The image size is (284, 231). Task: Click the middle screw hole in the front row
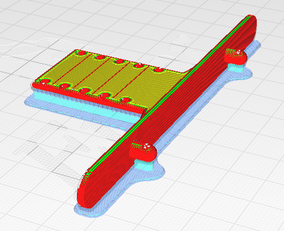[85, 90]
